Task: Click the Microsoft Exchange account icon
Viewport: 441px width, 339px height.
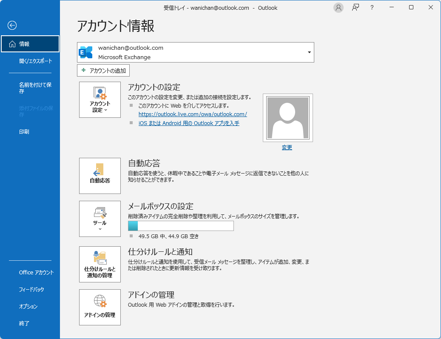Action: tap(86, 52)
